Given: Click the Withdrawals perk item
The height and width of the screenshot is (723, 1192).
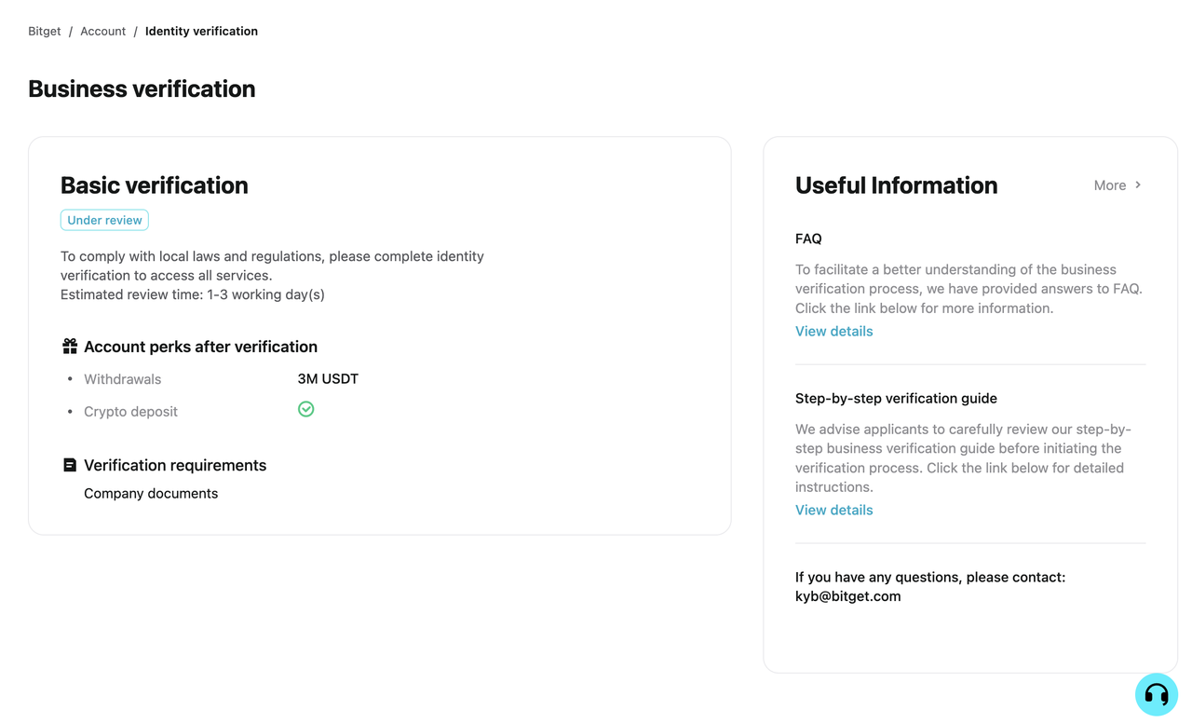Looking at the screenshot, I should click(x=122, y=379).
